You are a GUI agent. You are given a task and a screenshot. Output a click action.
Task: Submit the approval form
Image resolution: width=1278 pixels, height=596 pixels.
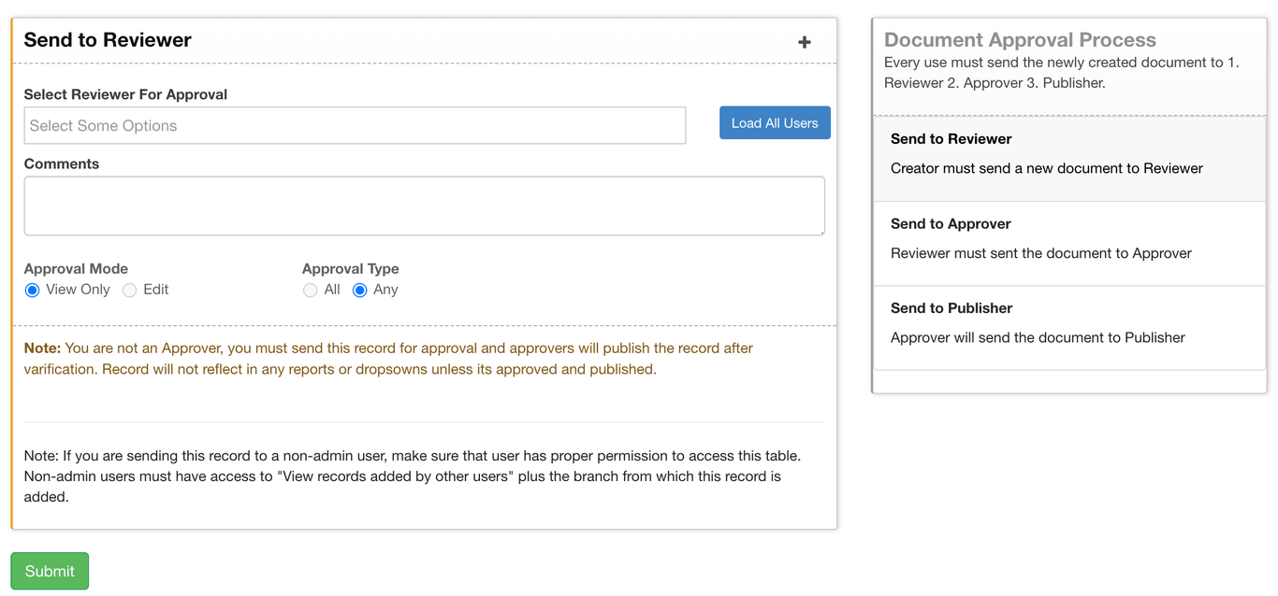(x=50, y=571)
